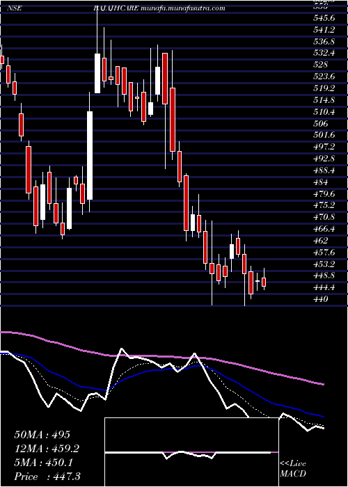Viewport: 348px width, 487px height.
Task: Select the 545.6 price axis label
Action: [324, 18]
